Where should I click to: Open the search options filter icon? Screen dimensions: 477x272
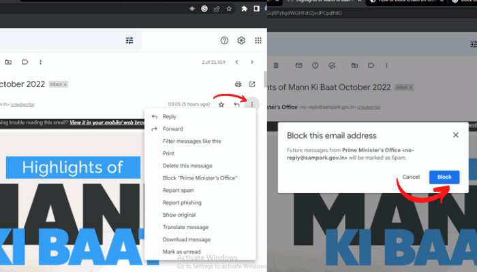pyautogui.click(x=129, y=40)
